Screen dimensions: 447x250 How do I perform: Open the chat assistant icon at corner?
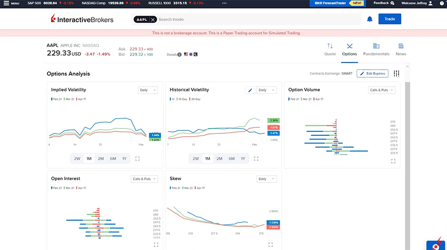tap(436, 244)
